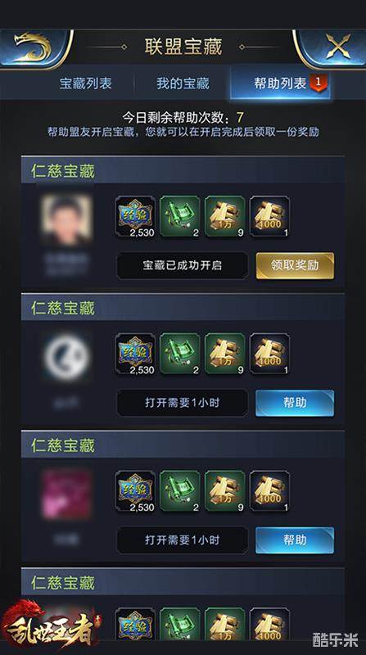The width and height of the screenshot is (366, 655).
Task: Click the 宝藏已成功开启 status box
Action: click(x=182, y=265)
